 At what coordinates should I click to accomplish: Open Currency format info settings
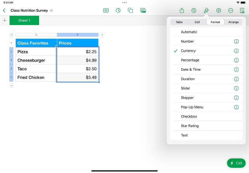(236, 51)
